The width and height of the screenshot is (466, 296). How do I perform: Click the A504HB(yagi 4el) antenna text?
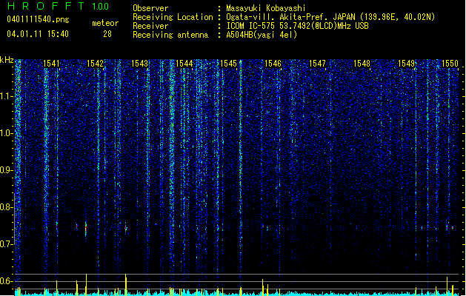[262, 35]
